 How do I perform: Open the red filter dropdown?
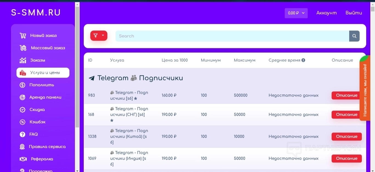(99, 36)
